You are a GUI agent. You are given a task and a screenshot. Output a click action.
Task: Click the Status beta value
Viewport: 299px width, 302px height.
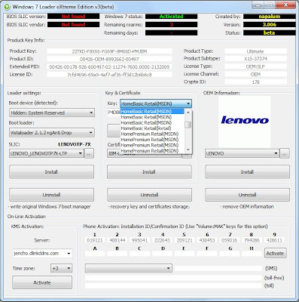point(270,33)
